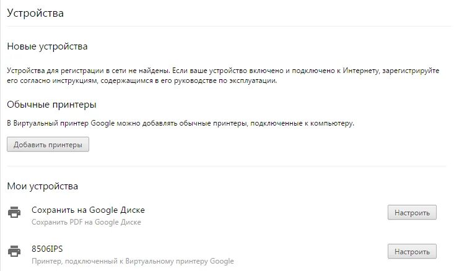Screen dimensions: 467x271
Task: Click the Виртуальный принтер Google description under Обычные принтеры
Action: coord(180,123)
